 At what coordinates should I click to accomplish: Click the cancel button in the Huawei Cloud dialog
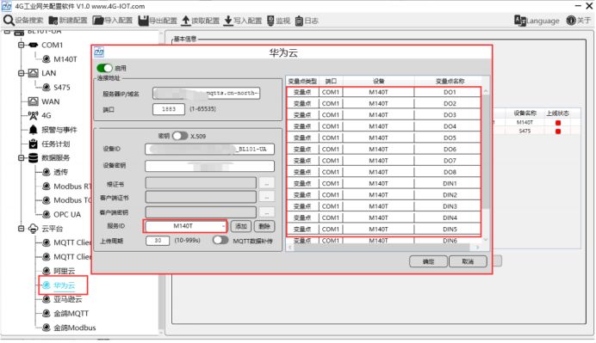(468, 261)
